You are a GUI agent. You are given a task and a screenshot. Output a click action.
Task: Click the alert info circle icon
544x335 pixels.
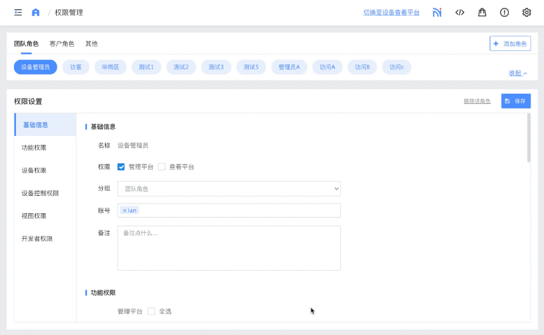(x=504, y=12)
